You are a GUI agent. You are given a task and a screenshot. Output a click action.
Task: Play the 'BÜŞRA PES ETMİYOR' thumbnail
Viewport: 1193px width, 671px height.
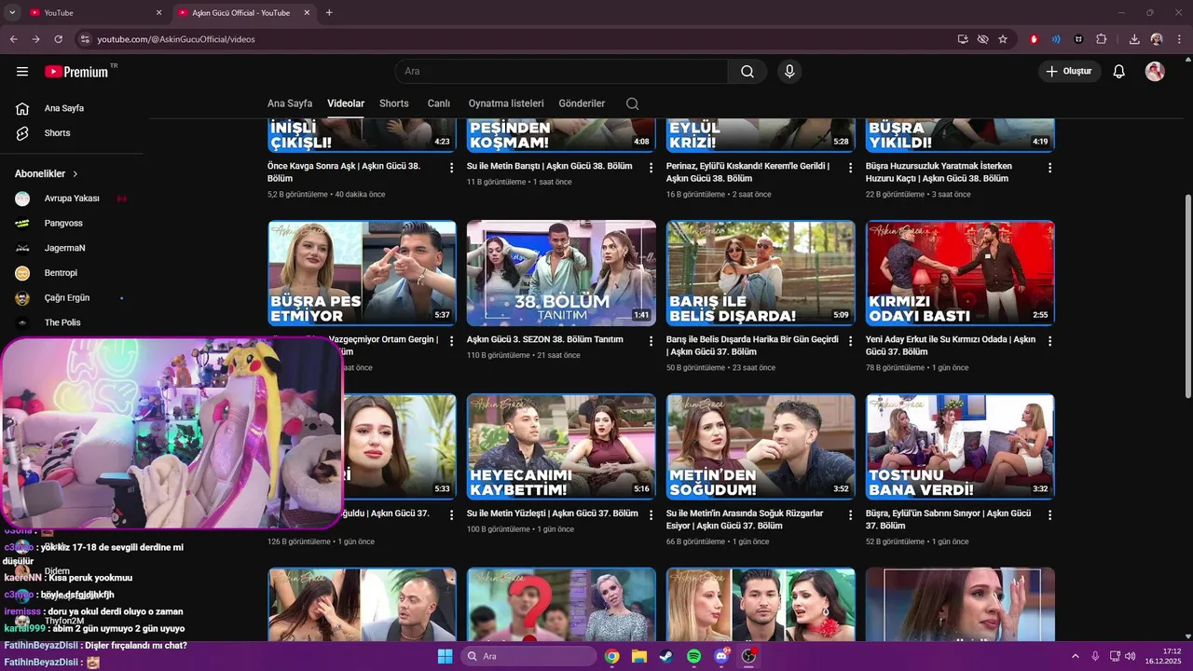click(x=362, y=273)
